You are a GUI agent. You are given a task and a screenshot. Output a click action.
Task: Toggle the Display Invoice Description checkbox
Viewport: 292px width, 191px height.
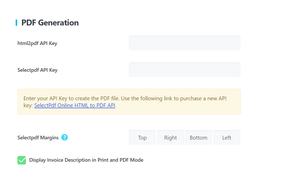tap(22, 160)
